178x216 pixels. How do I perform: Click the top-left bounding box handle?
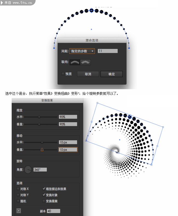tap(97, 103)
